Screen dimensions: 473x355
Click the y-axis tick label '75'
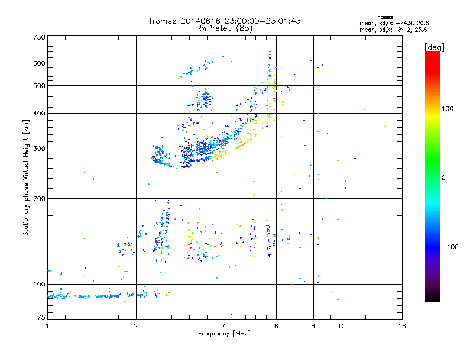pos(41,317)
